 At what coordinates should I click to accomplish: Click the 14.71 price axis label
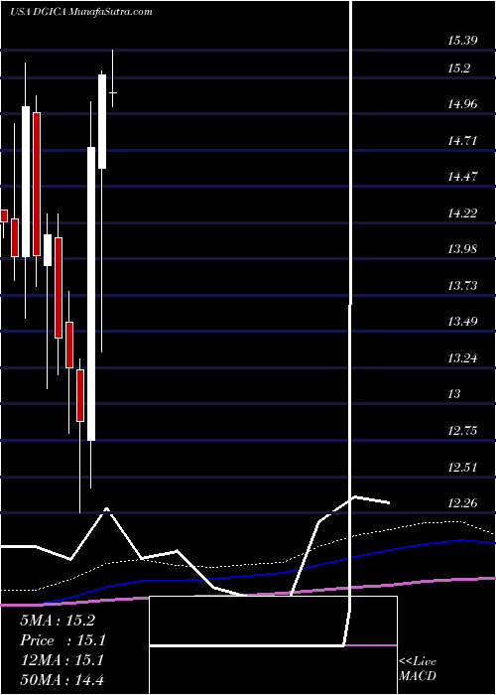tap(462, 141)
